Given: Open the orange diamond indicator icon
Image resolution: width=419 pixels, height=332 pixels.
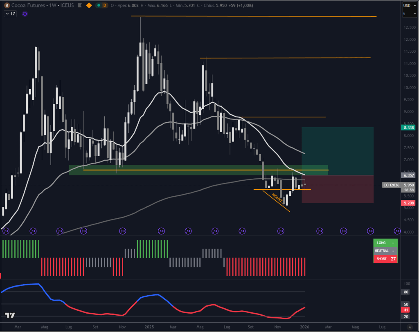Looking at the screenshot, I should pyautogui.click(x=89, y=6).
